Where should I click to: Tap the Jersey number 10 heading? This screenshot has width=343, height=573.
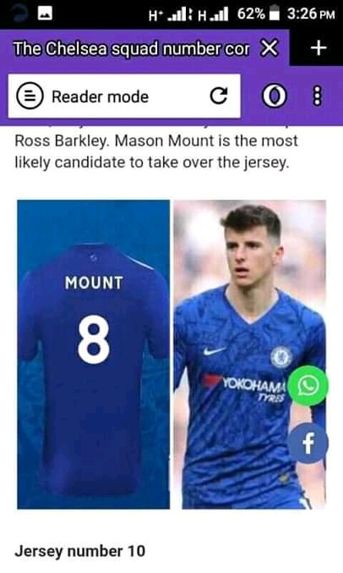[x=80, y=551]
